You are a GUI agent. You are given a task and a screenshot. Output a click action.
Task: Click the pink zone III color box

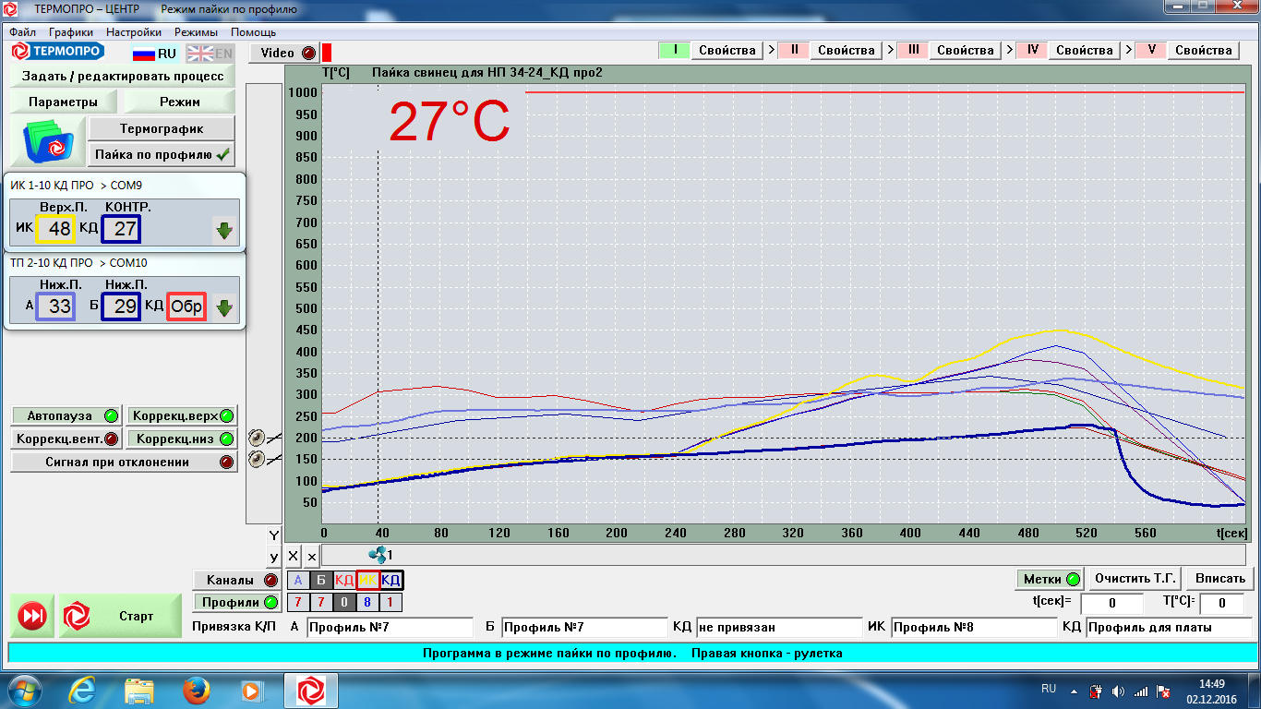click(x=913, y=50)
